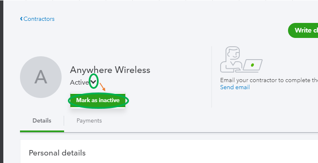The image size is (318, 163).
Task: Click the gray avatar circle with letter A
Action: click(x=41, y=77)
